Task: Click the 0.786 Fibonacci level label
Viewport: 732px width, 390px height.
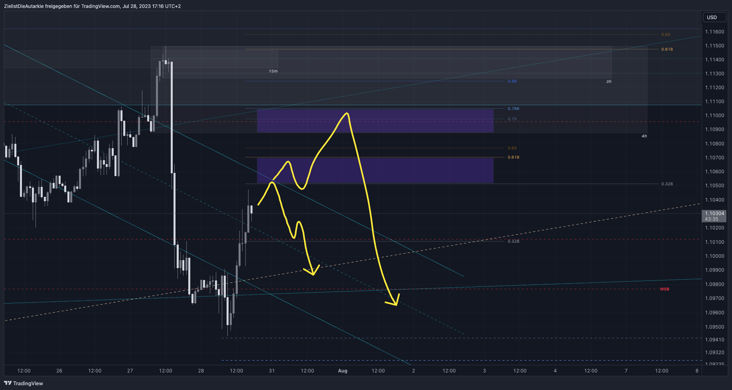Action: (x=513, y=109)
